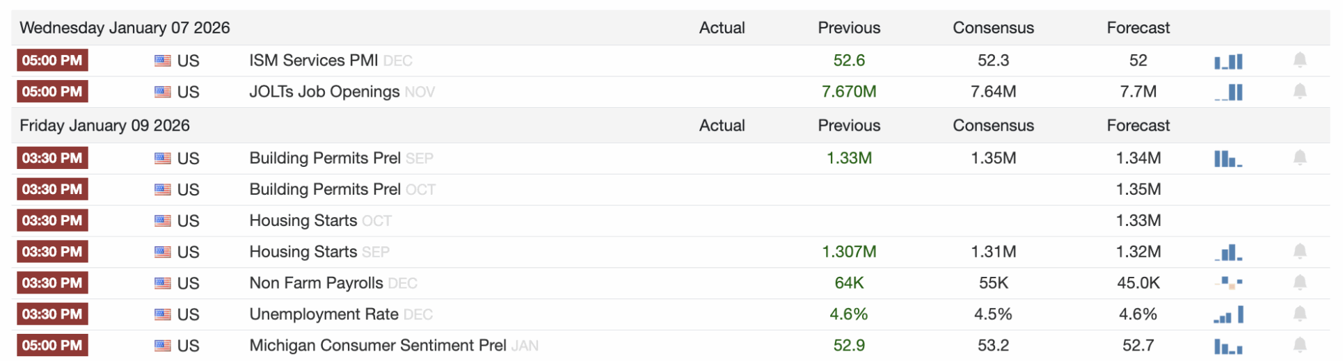1343x361 pixels.
Task: Open the Housing Starts SEP mini chart
Action: pos(1228,252)
